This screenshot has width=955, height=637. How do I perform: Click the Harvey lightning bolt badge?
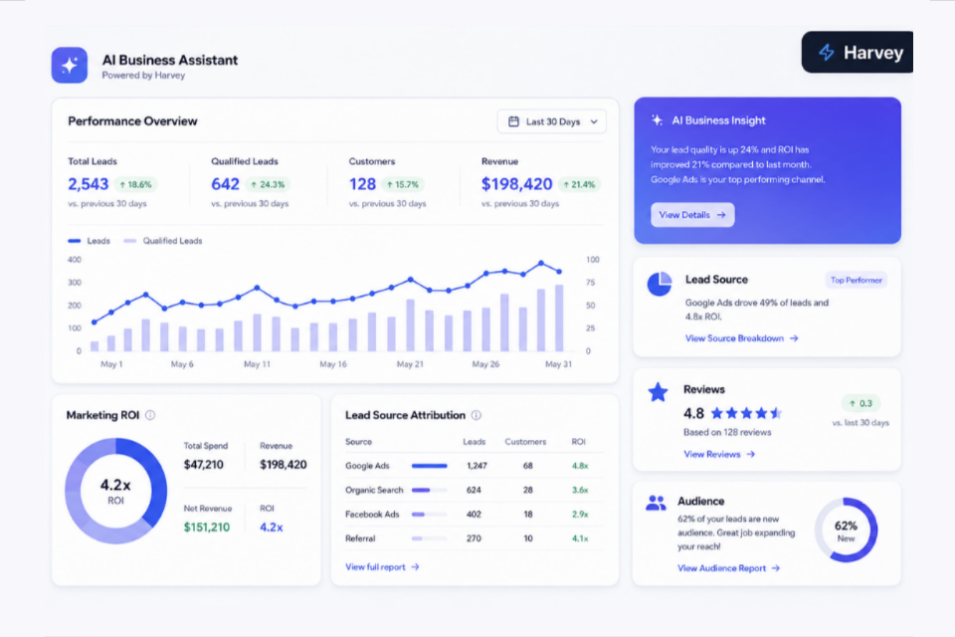[x=857, y=53]
